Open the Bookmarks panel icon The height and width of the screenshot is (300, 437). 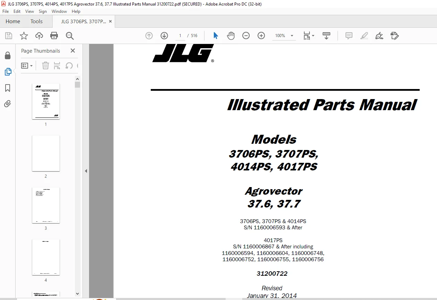pos(8,88)
